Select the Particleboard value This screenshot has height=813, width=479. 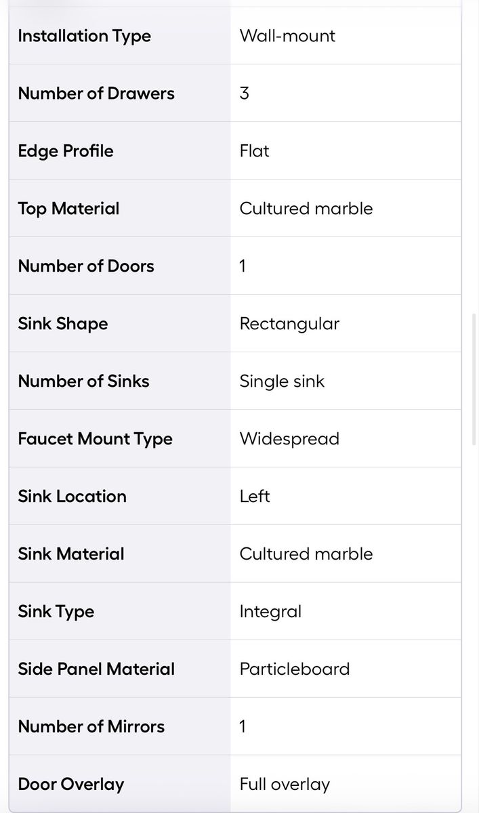(x=295, y=669)
